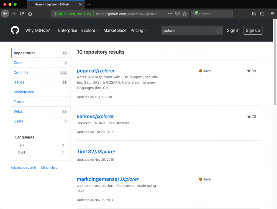Expand the Why GitHub? dropdown
The height and width of the screenshot is (209, 277).
click(x=40, y=31)
